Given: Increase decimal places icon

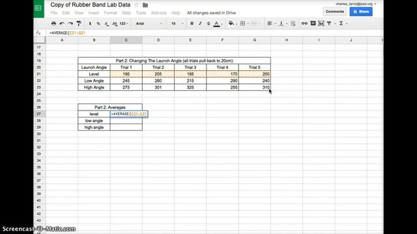Looking at the screenshot, I should (115, 23).
